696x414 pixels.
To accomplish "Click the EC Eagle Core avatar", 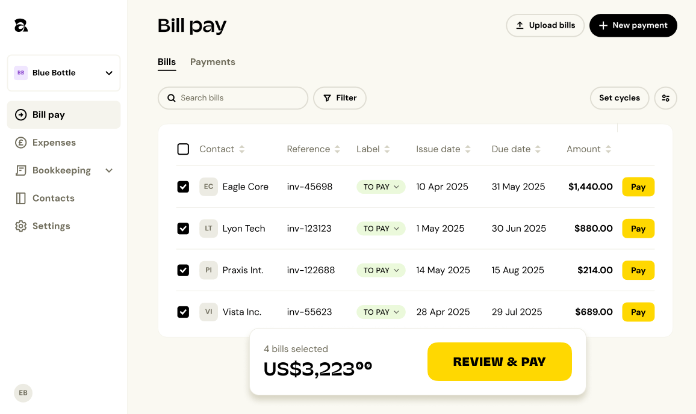I will tap(209, 187).
